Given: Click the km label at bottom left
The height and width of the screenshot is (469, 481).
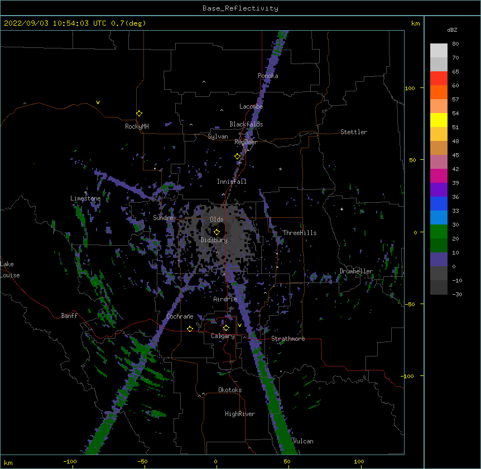Looking at the screenshot, I should pos(8,462).
